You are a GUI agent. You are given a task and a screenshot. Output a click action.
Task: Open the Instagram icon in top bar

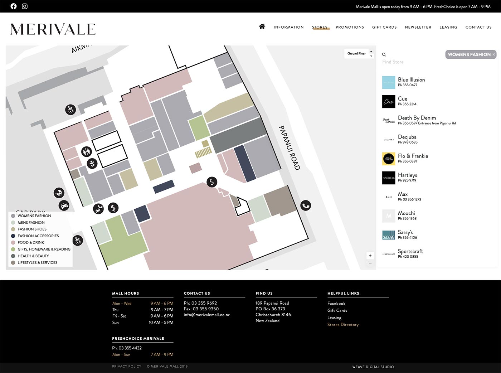pyautogui.click(x=25, y=6)
